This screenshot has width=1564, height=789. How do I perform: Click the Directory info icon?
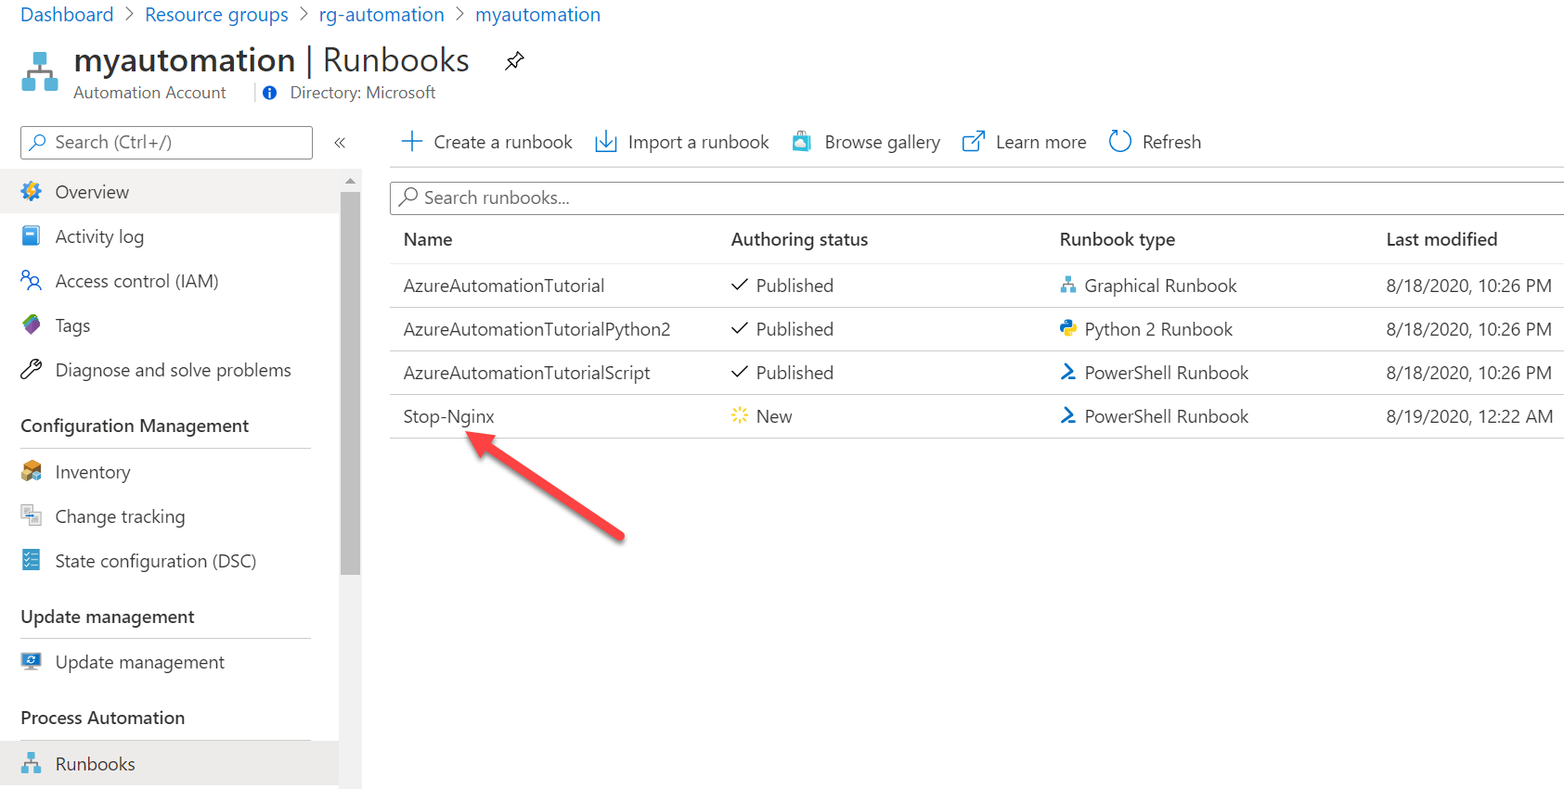tap(270, 93)
